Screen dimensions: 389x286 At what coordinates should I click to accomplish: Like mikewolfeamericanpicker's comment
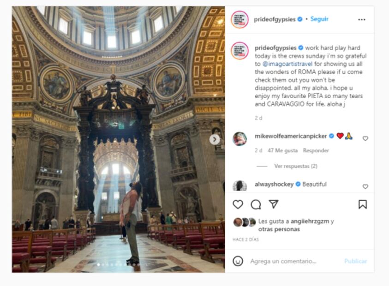tap(365, 138)
